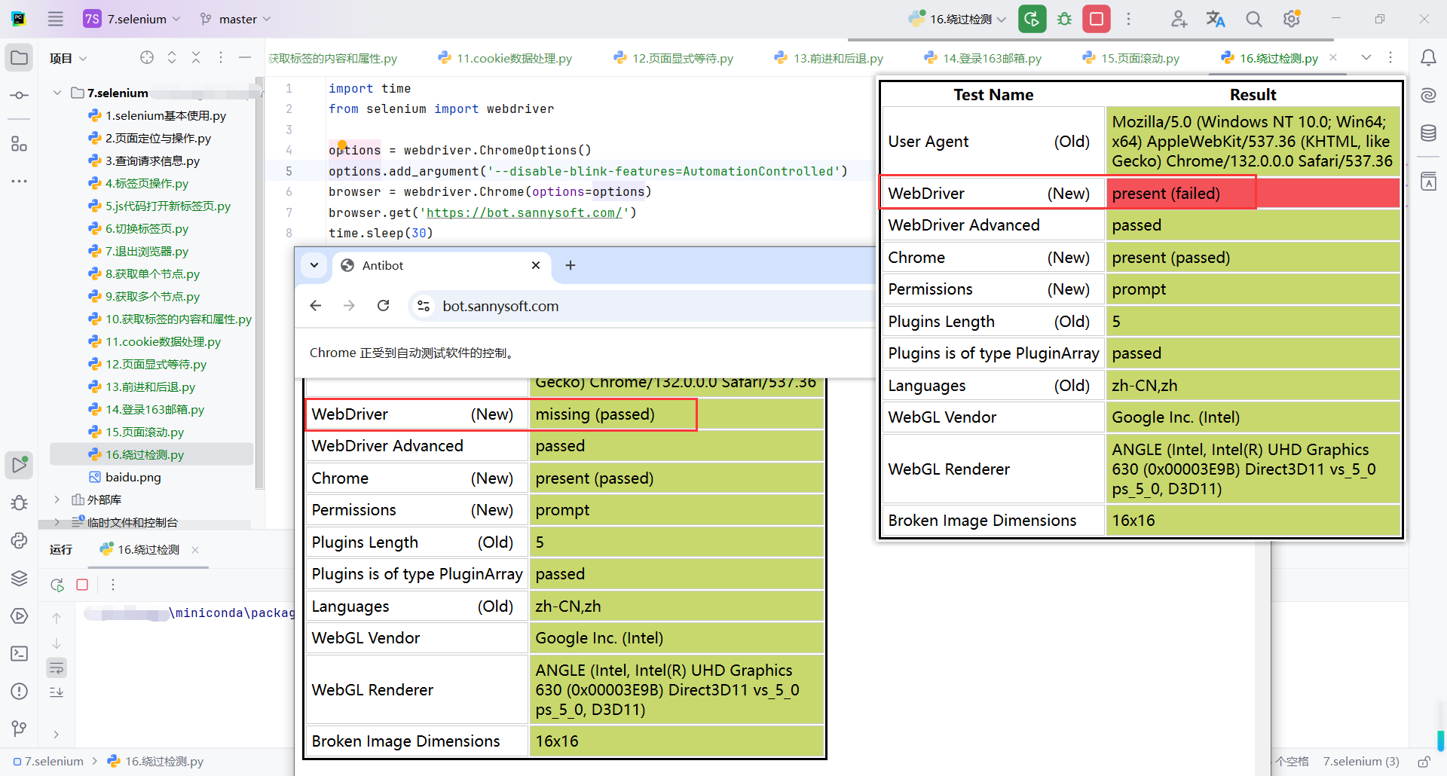Open 14.登录163邮箱.py in the project tree
This screenshot has height=776, width=1447.
154,409
